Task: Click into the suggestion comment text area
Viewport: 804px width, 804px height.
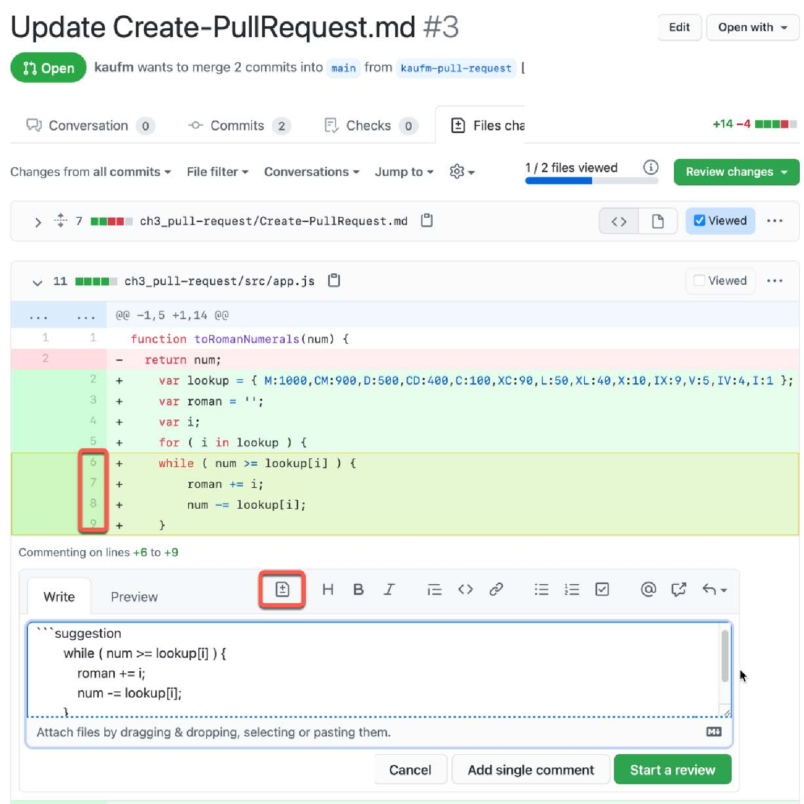Action: (x=373, y=669)
